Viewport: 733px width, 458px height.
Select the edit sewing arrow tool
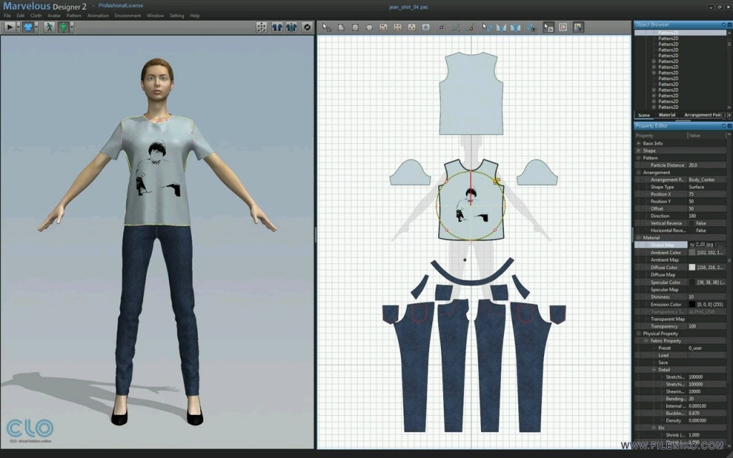click(x=487, y=28)
